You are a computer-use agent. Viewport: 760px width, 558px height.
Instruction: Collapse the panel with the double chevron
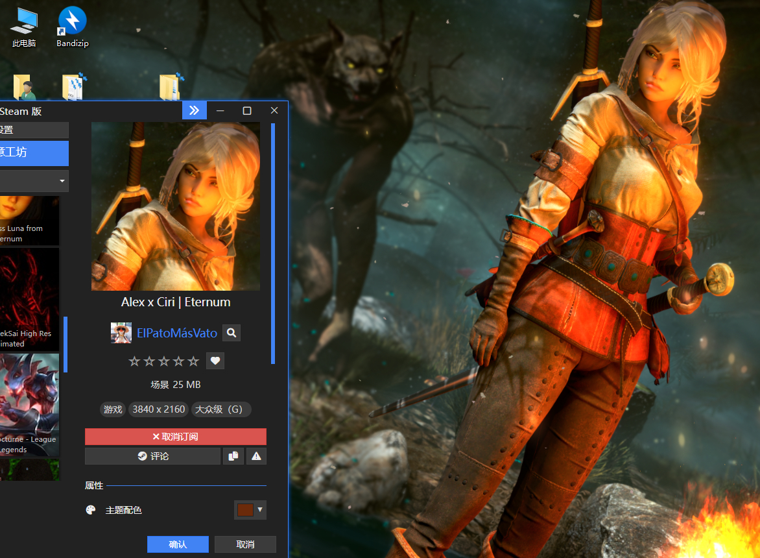pyautogui.click(x=195, y=110)
